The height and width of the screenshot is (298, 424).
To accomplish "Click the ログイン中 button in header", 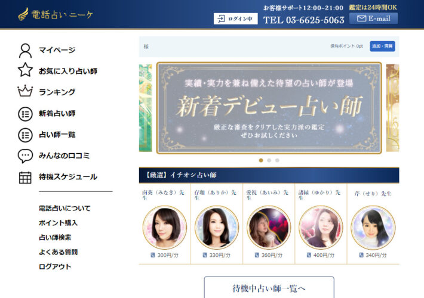I will [235, 18].
